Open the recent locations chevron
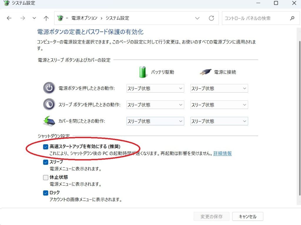301x225 pixels. pos(34,18)
